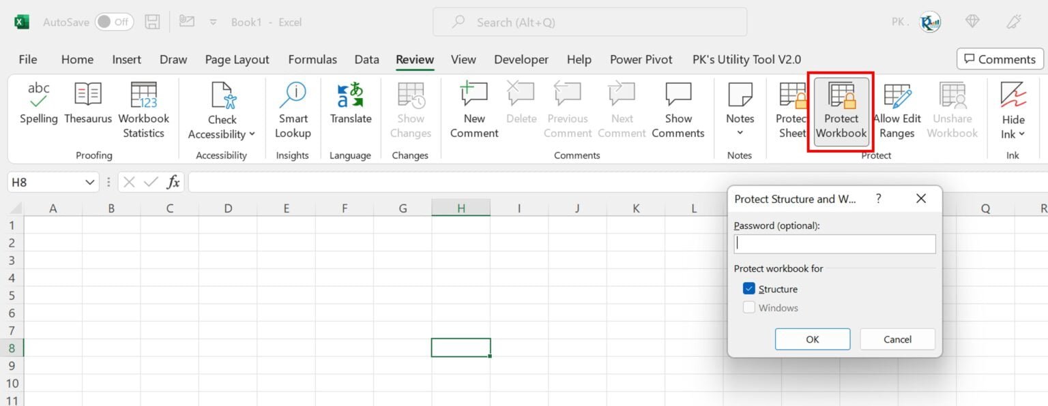Switch to the Formulas tab

(x=312, y=59)
